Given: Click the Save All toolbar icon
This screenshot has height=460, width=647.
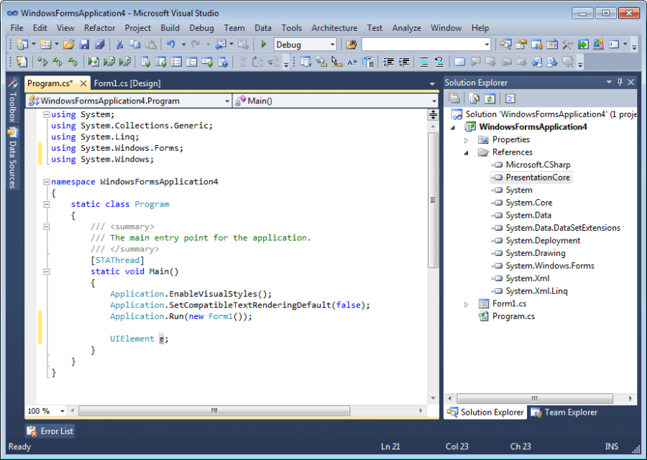Looking at the screenshot, I should coord(100,44).
